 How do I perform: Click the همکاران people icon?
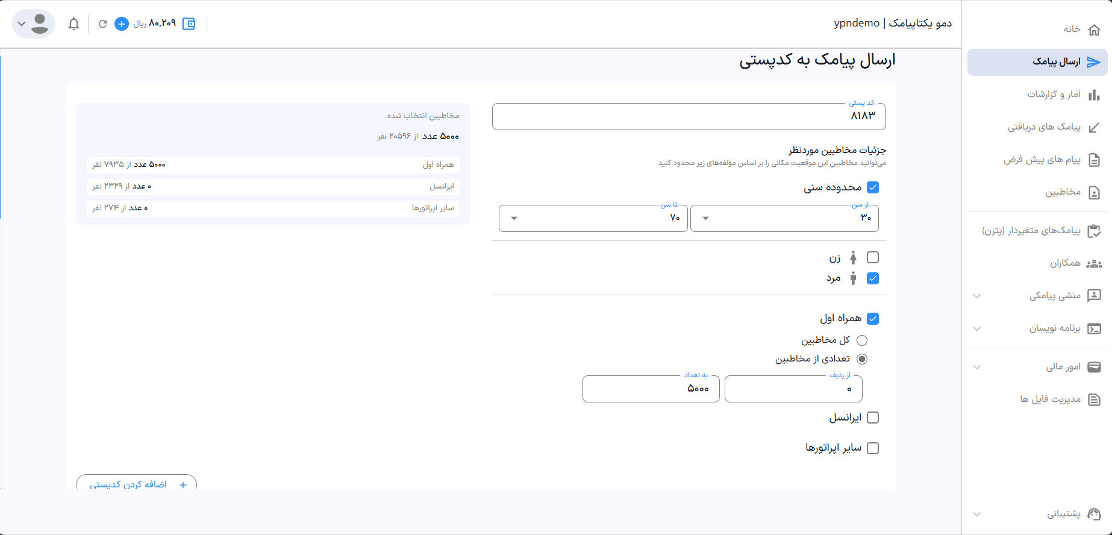pos(1094,263)
